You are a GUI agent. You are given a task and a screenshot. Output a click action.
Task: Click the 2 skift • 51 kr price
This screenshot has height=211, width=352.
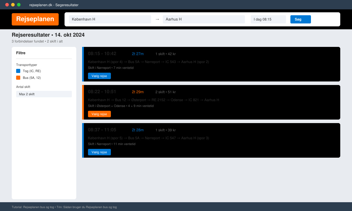tap(166, 92)
